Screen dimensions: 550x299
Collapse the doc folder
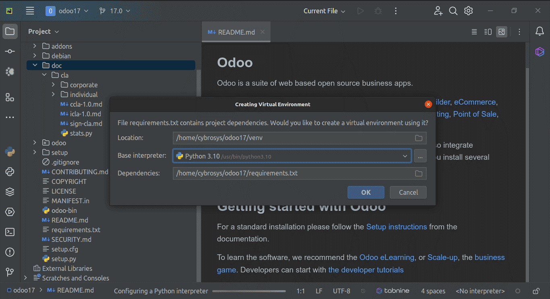35,66
